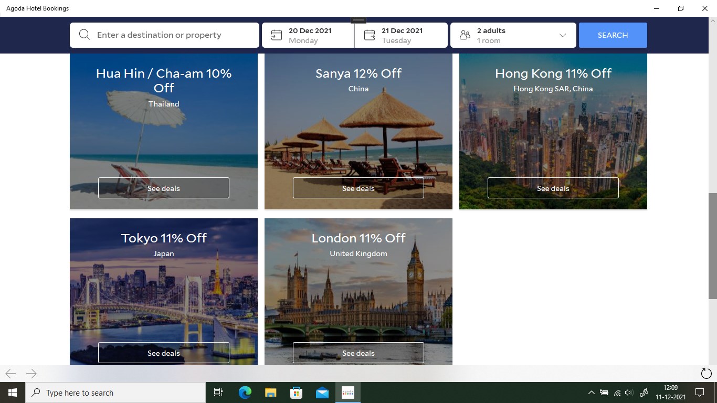The image size is (717, 403).
Task: Click the drag handle above the date fields
Action: pyautogui.click(x=358, y=20)
